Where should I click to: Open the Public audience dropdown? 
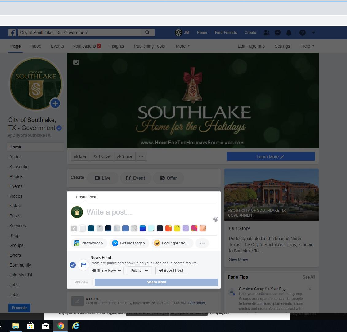click(139, 270)
